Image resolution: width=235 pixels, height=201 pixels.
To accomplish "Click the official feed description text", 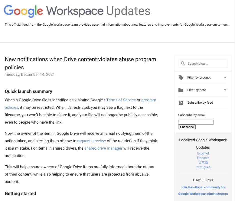I will point(117,24).
